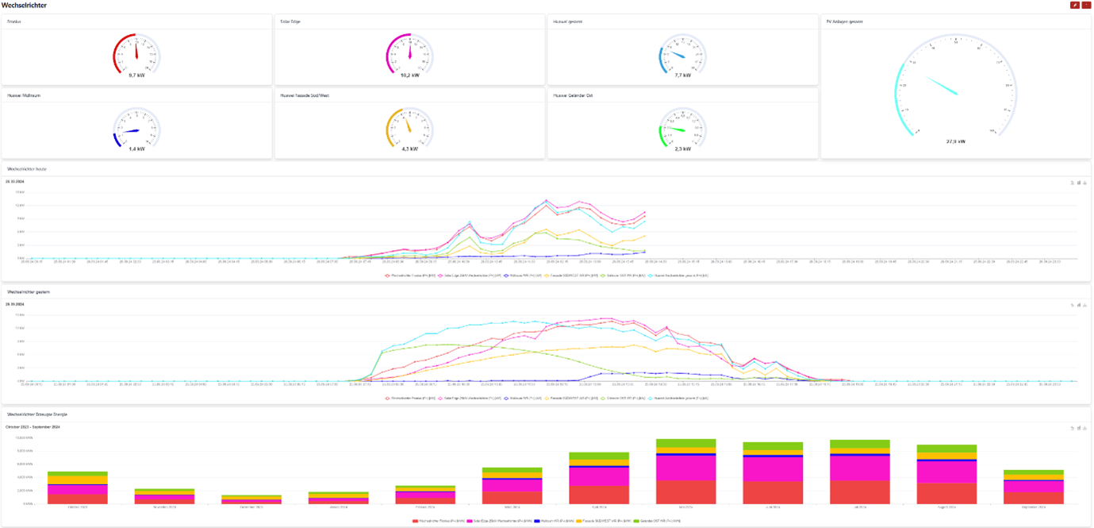Screen dimensions: 1094x528
Task: Click the line chart icon on Wechselrichter heute chart
Action: 1073,183
